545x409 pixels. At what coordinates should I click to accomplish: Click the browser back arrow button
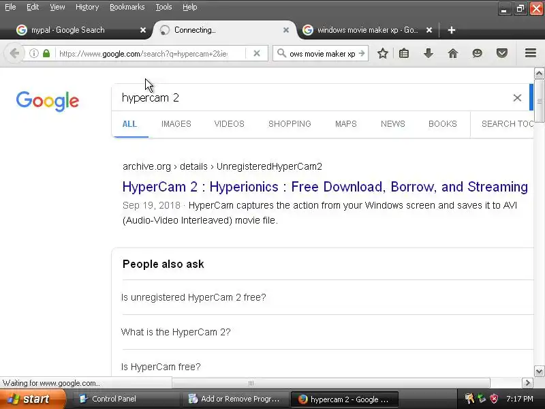point(14,54)
